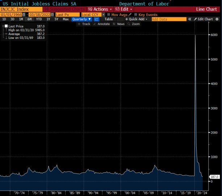Activate the Zoom magnifier tool
222x196 pixels.
133,24
